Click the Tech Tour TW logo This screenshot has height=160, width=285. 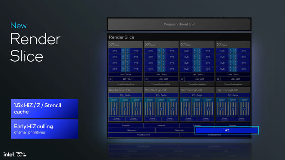(x=21, y=154)
